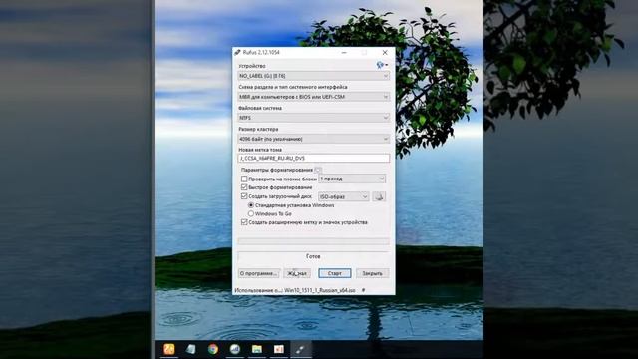
Task: Close the Rufus window
Action: click(385, 52)
